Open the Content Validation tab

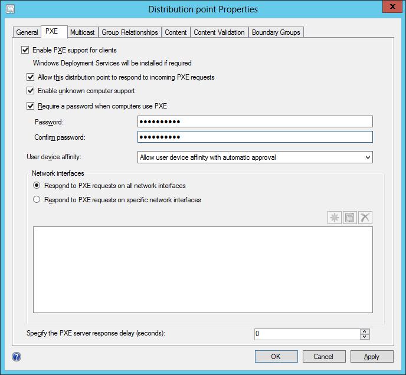pyautogui.click(x=220, y=32)
